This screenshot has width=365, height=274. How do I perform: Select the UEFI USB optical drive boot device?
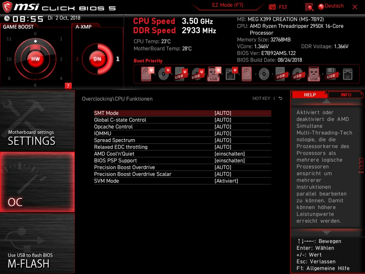click(197, 74)
